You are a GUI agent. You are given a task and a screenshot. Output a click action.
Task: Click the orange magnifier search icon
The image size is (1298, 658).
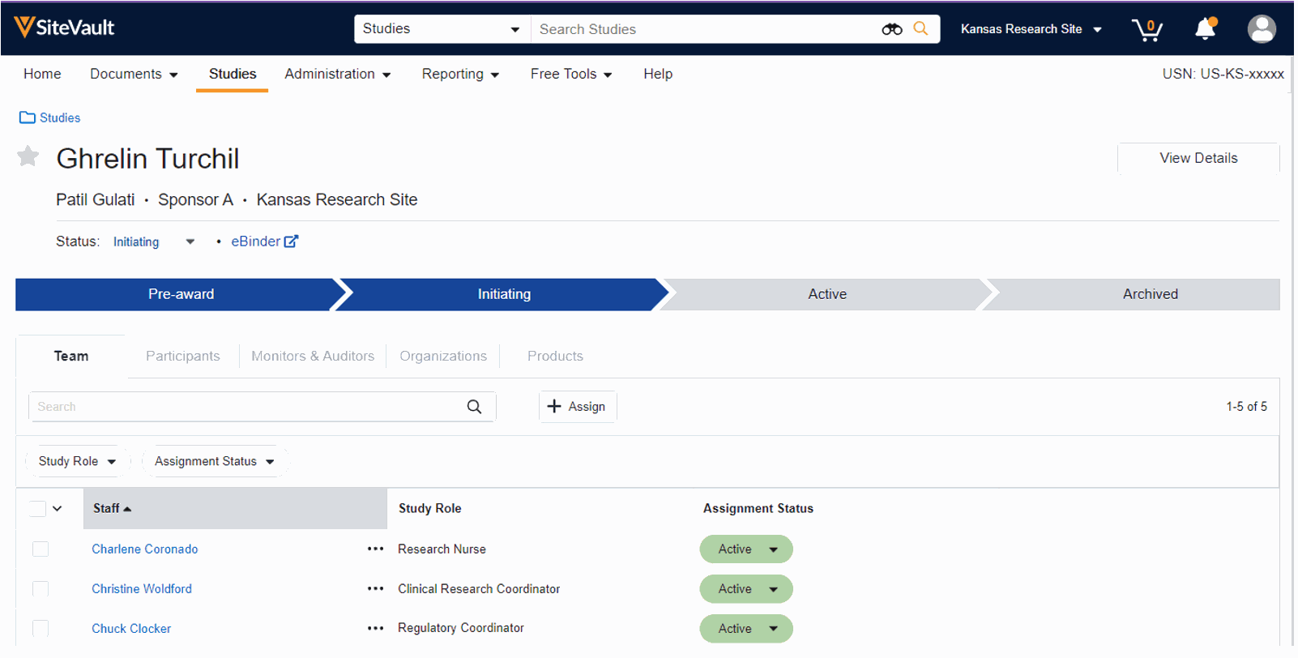coord(920,29)
